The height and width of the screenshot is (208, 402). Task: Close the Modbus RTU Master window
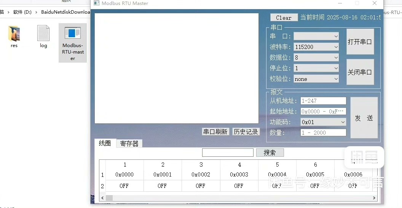(x=375, y=3)
